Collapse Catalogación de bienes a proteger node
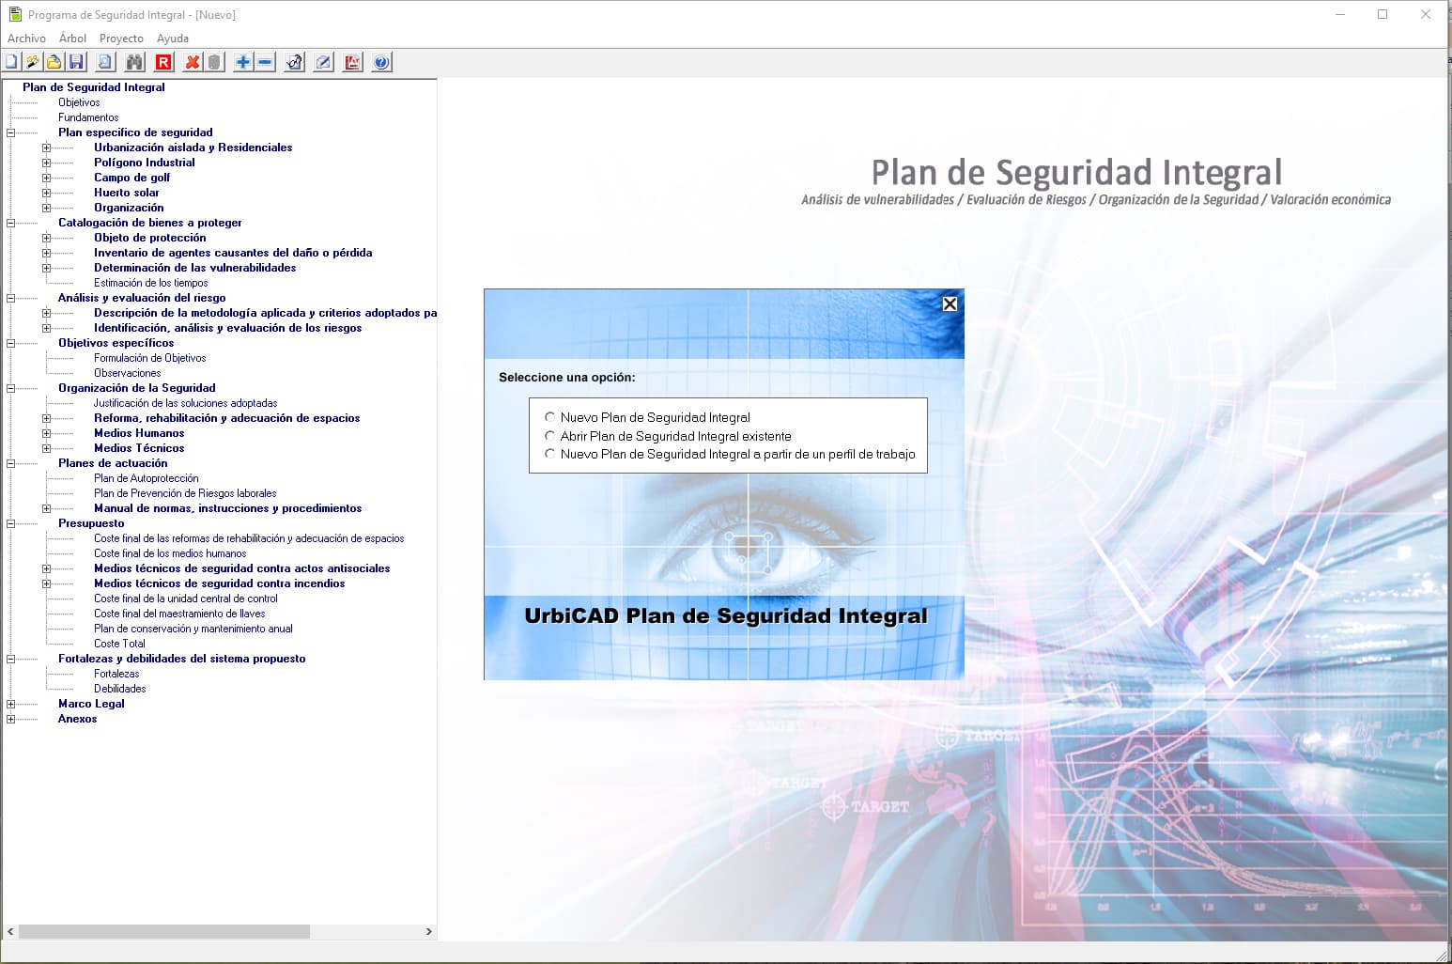1452x964 pixels. pos(10,223)
